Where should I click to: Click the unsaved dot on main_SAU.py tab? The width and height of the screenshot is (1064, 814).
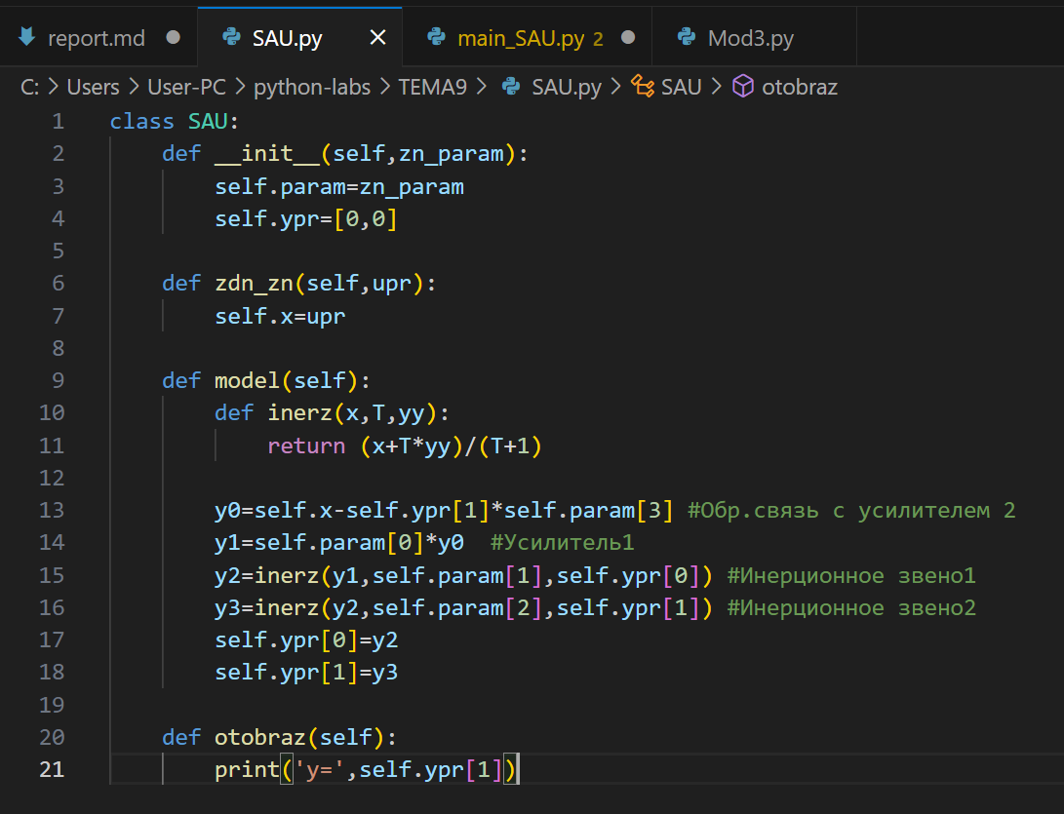pos(628,38)
